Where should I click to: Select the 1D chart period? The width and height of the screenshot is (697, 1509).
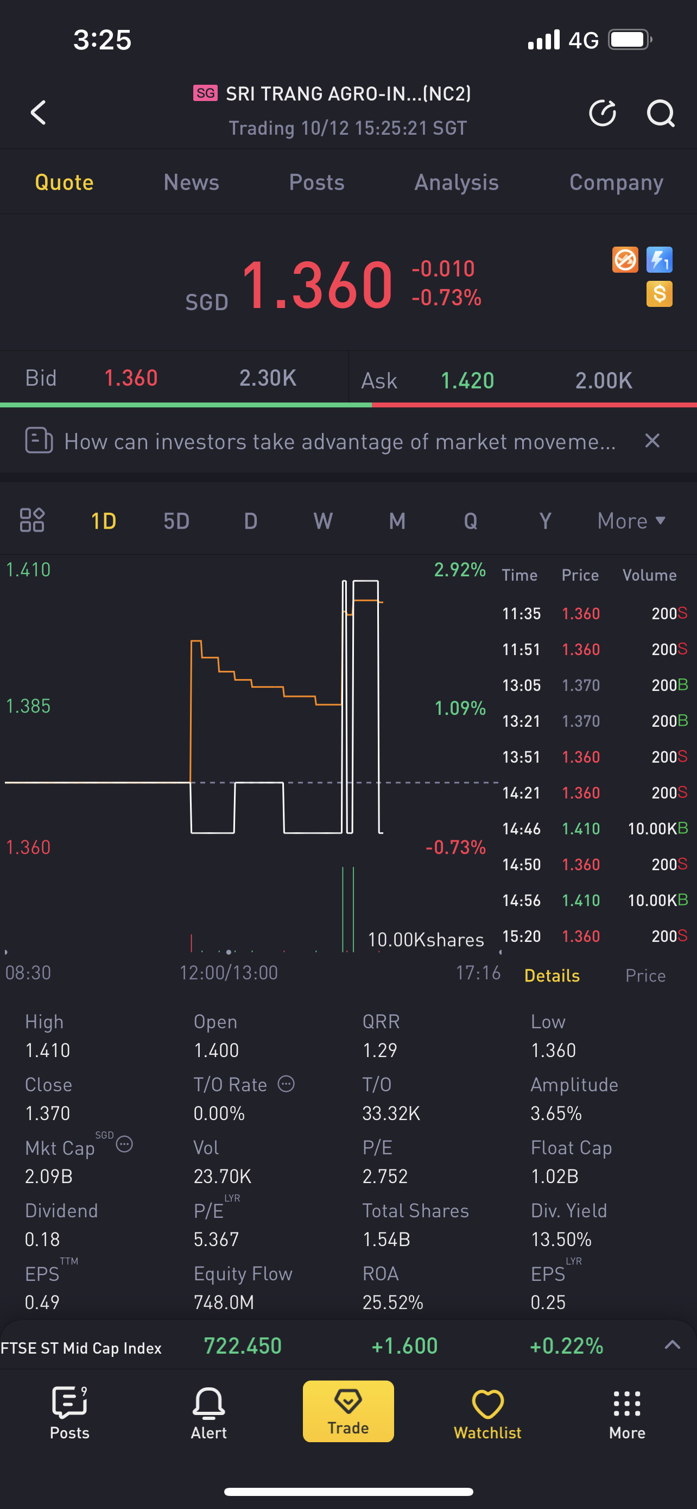coord(104,521)
